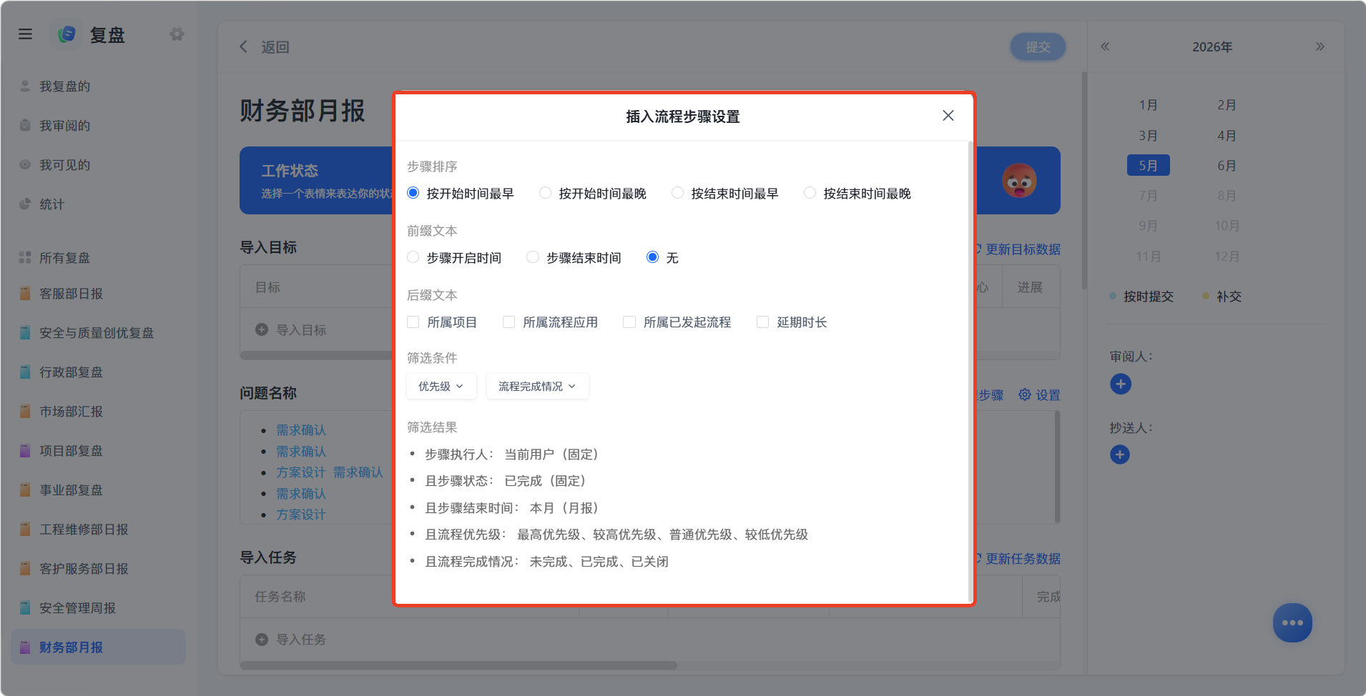Click the 统计 pie chart icon
1366x696 pixels.
25,204
